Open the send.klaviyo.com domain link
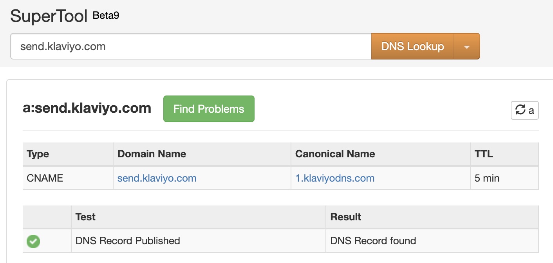The width and height of the screenshot is (553, 263). point(157,178)
